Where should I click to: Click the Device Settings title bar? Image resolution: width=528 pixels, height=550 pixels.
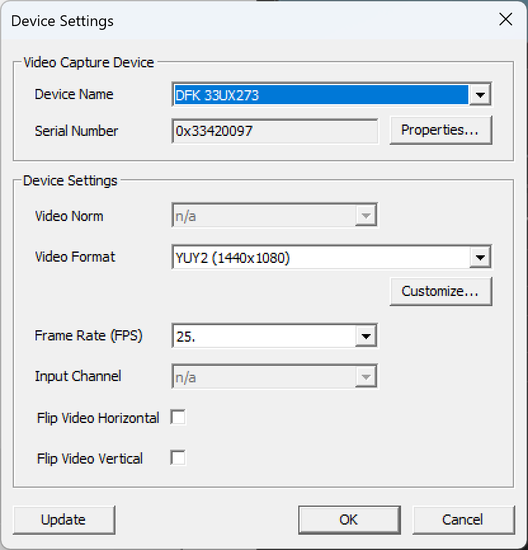(x=246, y=20)
